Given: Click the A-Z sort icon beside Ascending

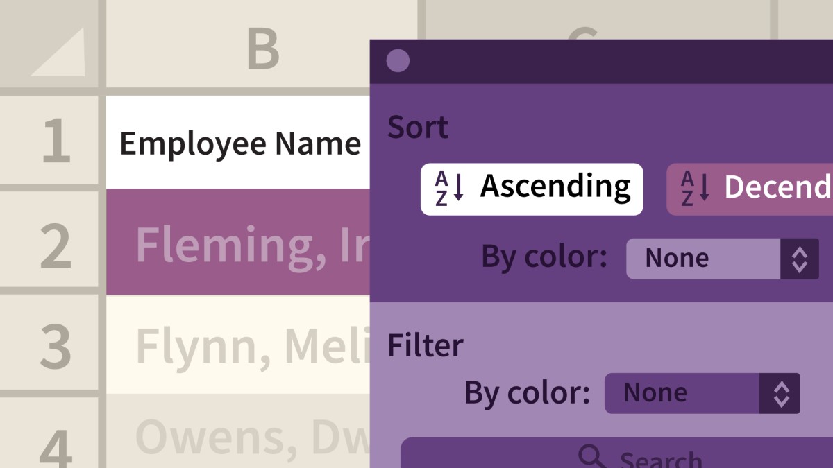Looking at the screenshot, I should [448, 189].
